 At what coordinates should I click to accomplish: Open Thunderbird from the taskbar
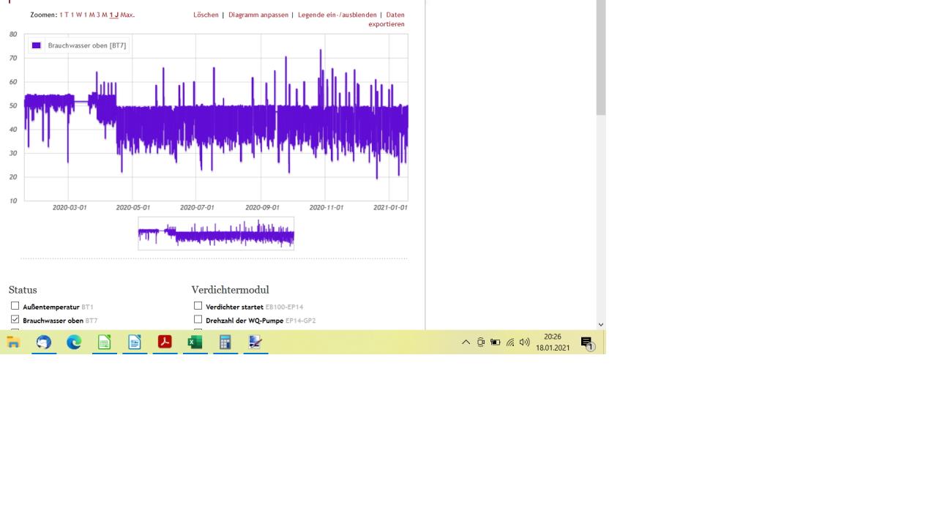pos(44,342)
